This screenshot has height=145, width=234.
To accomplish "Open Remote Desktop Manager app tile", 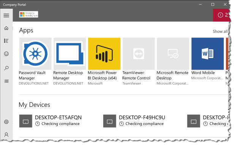I will tap(70, 54).
